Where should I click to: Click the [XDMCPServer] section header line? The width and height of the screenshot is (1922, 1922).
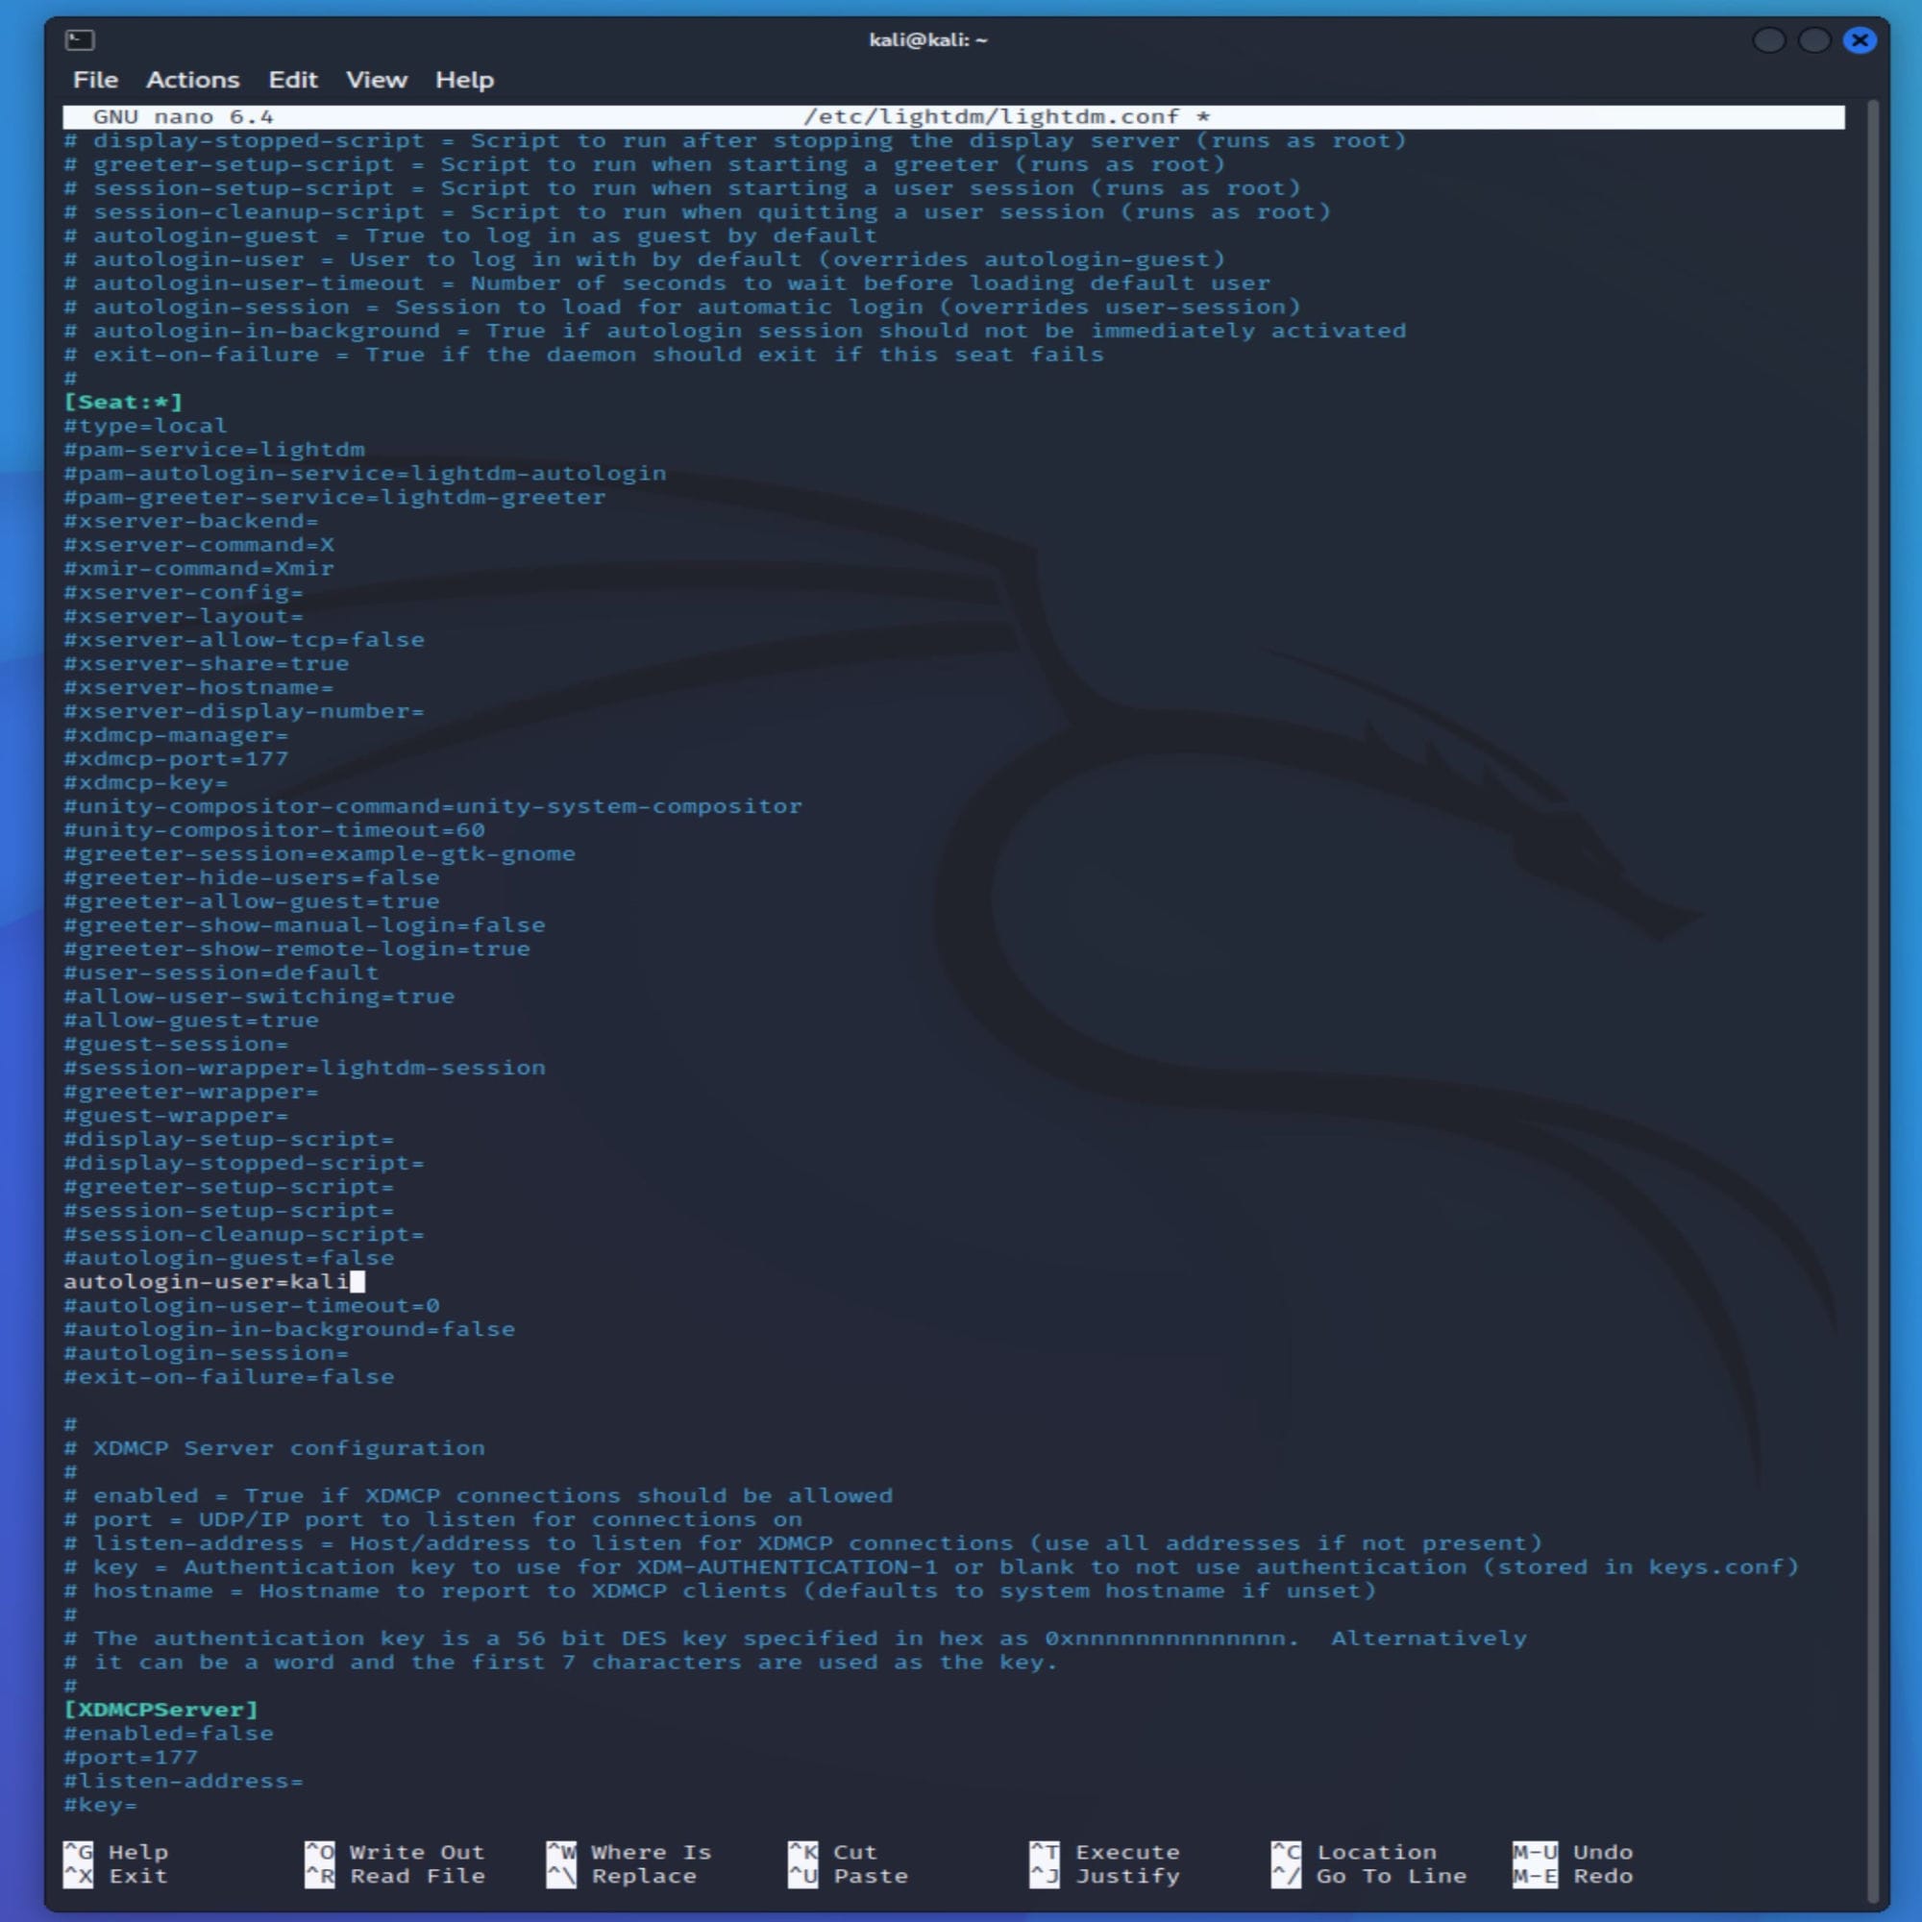click(161, 1709)
